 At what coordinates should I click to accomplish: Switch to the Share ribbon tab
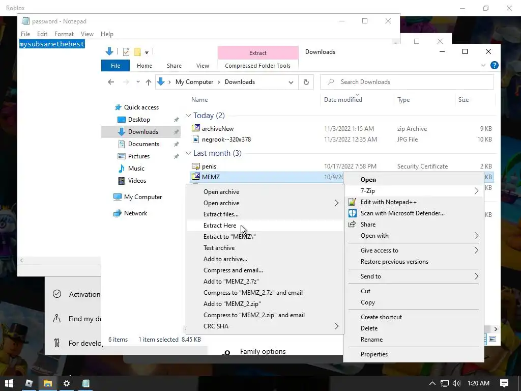click(x=174, y=66)
